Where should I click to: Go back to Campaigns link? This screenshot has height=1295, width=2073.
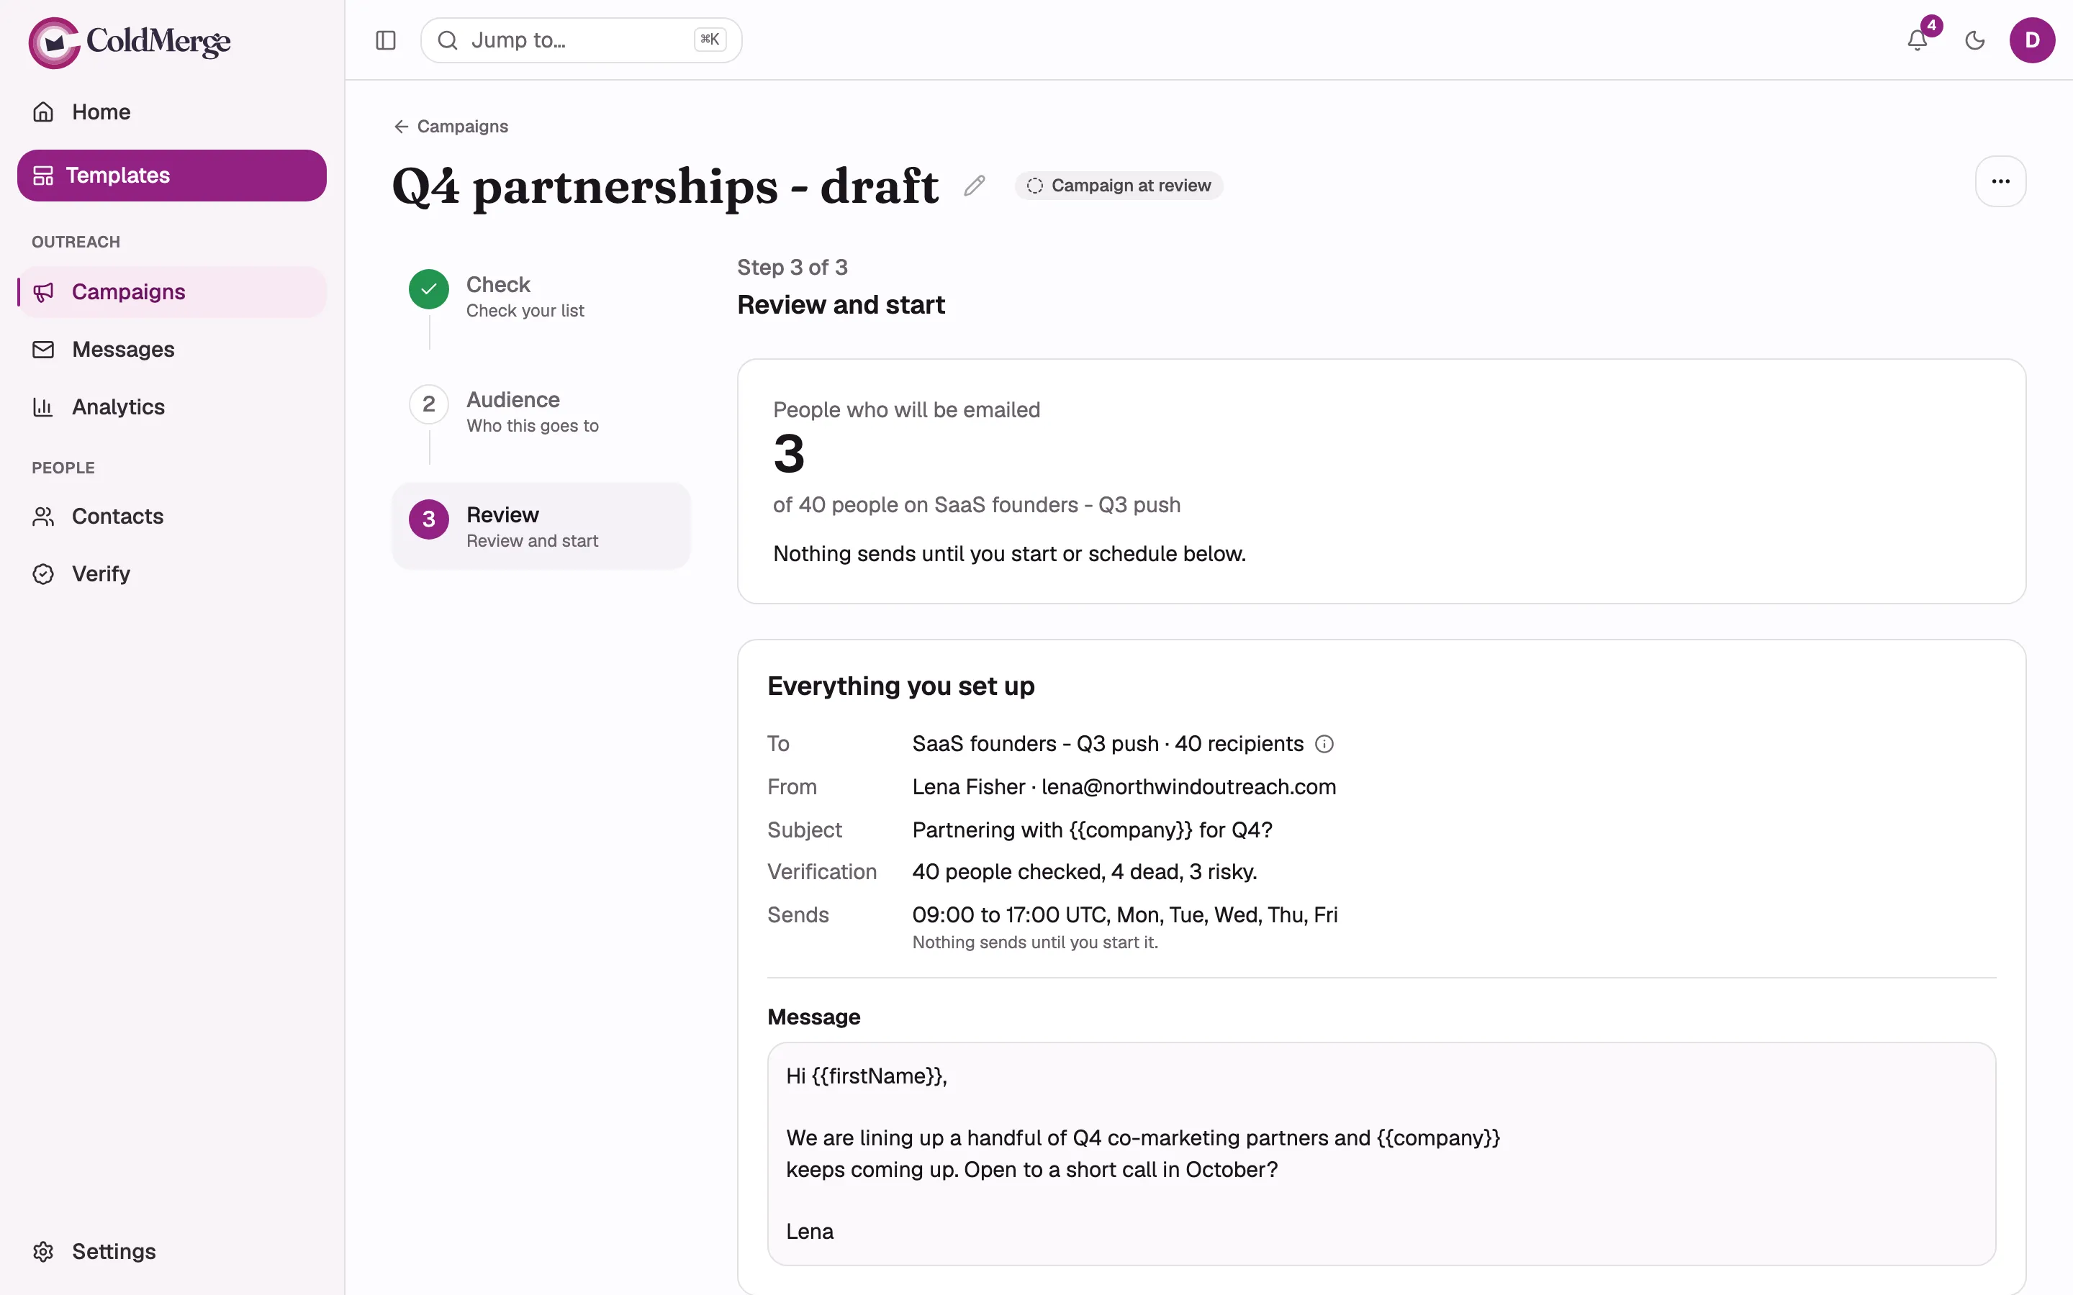(x=451, y=126)
